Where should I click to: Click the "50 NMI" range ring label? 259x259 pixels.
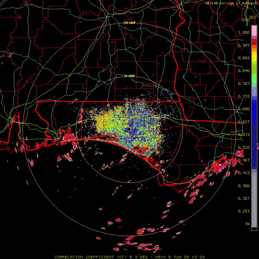coord(129,76)
